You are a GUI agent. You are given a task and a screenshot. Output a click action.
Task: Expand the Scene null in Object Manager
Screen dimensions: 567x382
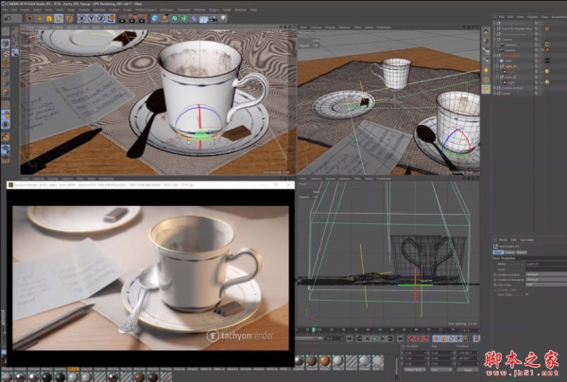pyautogui.click(x=495, y=94)
